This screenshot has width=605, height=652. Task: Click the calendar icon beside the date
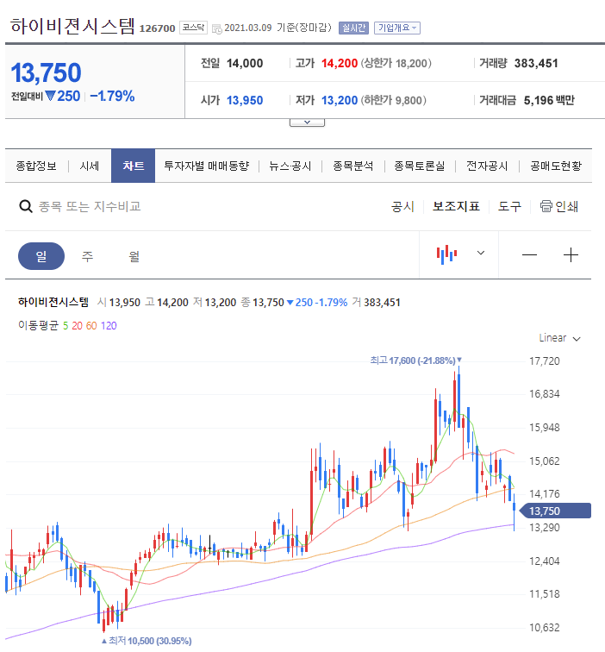[216, 28]
